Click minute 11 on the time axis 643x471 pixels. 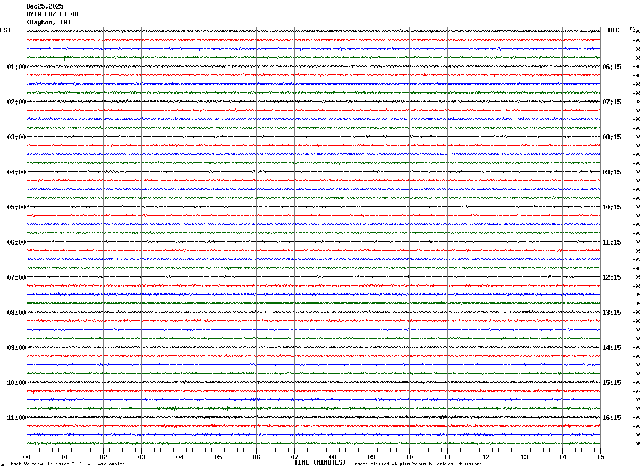pyautogui.click(x=447, y=457)
